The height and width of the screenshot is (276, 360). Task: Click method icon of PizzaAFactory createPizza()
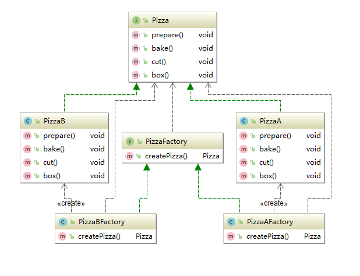(x=231, y=236)
